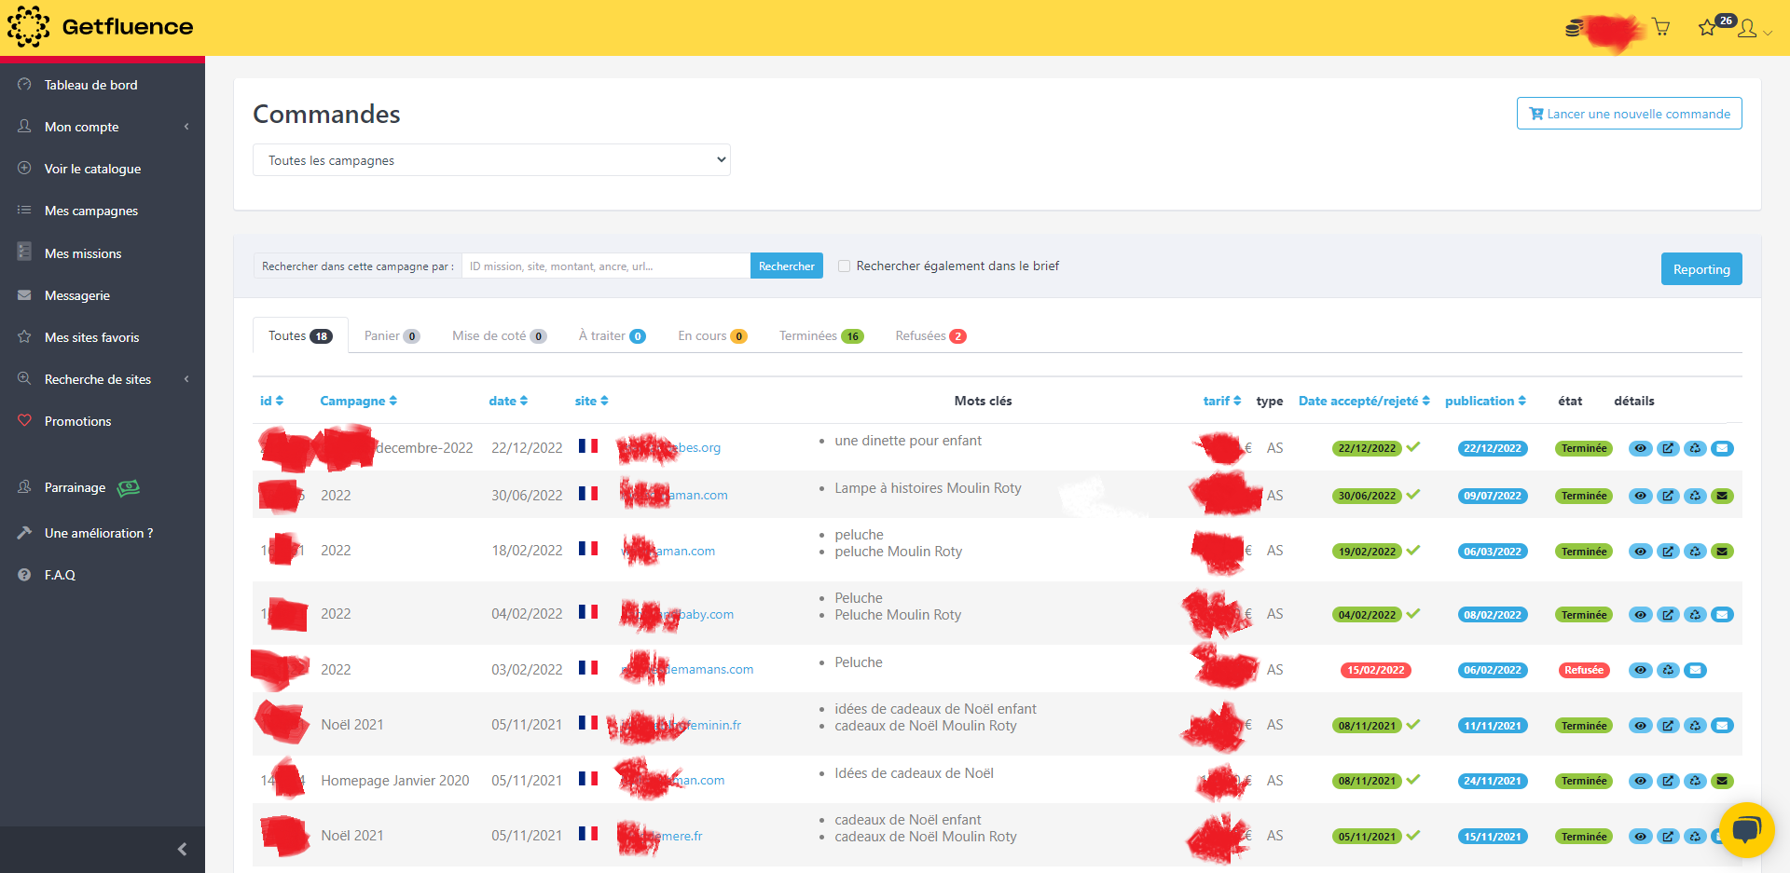Open the Refusées tab
The image size is (1790, 873).
point(929,335)
